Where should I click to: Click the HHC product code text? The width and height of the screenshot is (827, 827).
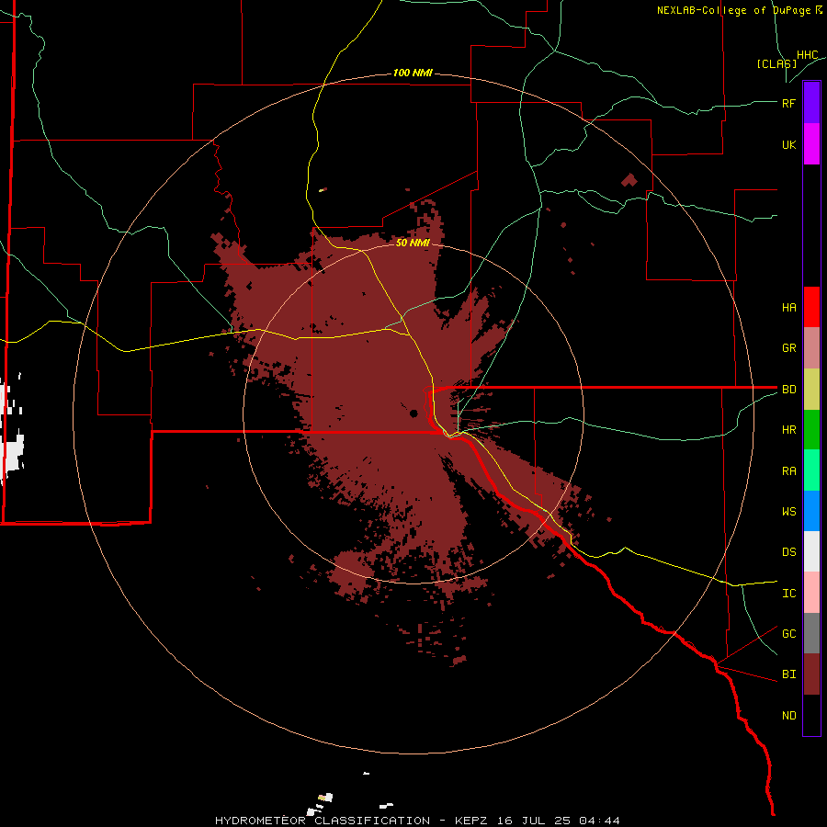tap(807, 55)
